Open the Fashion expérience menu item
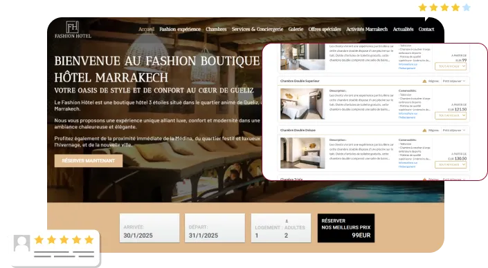Viewport: 488px width, 268px height. click(x=180, y=29)
